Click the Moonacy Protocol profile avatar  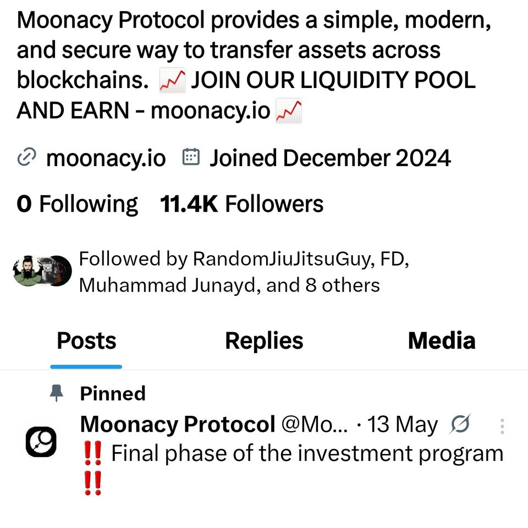coord(42,442)
